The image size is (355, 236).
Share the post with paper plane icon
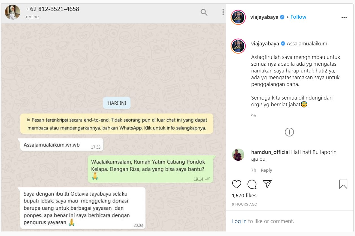(267, 184)
